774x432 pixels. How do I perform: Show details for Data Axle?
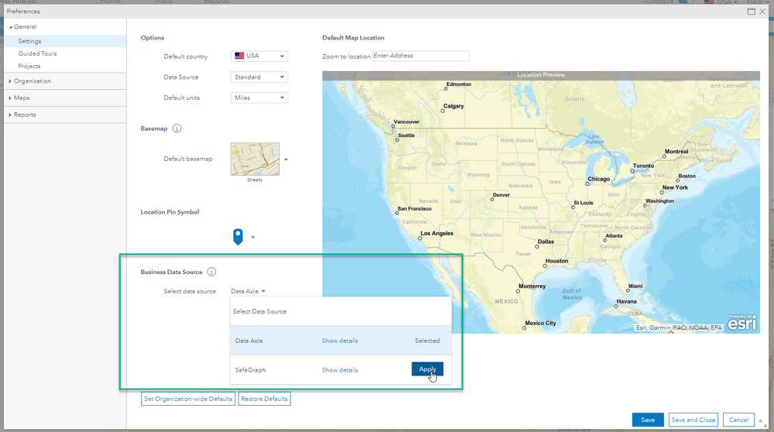pos(339,341)
